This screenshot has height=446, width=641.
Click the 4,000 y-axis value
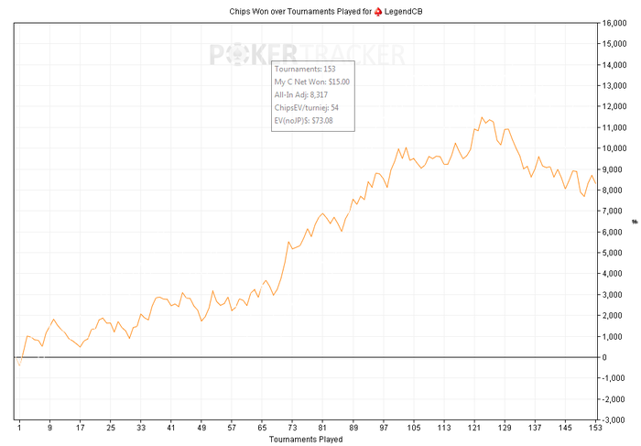tap(613, 274)
